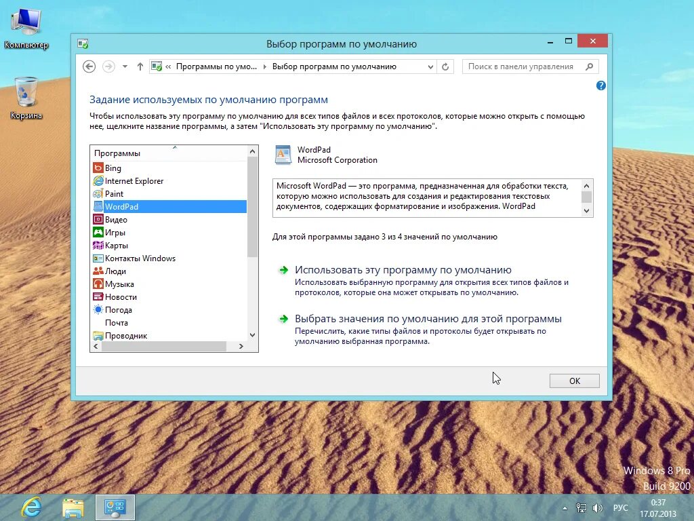The width and height of the screenshot is (694, 521).
Task: Open the recent locations dropdown arrow
Action: point(125,66)
